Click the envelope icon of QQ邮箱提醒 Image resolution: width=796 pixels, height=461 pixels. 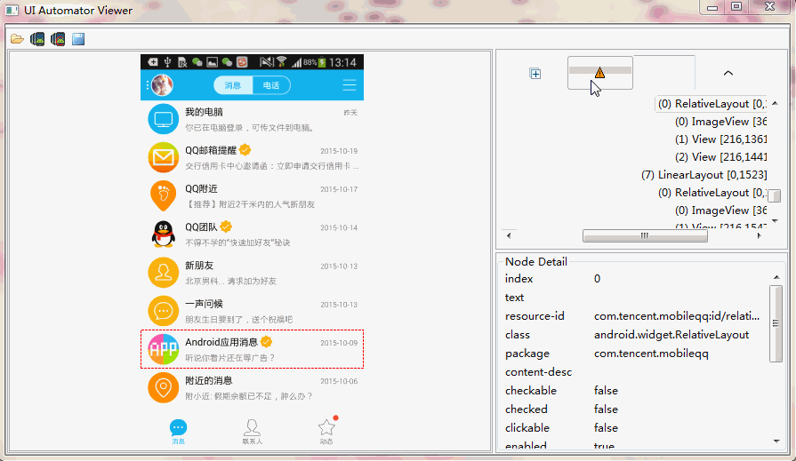click(x=163, y=158)
